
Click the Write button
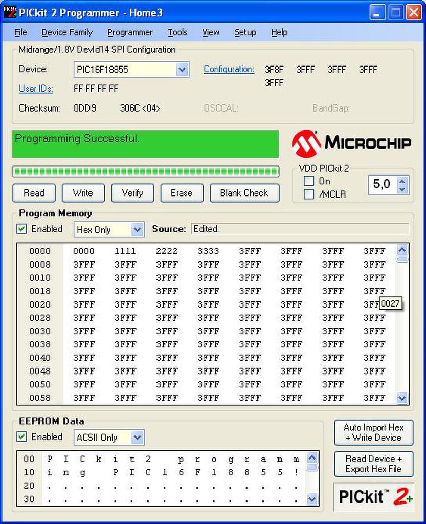(x=83, y=193)
